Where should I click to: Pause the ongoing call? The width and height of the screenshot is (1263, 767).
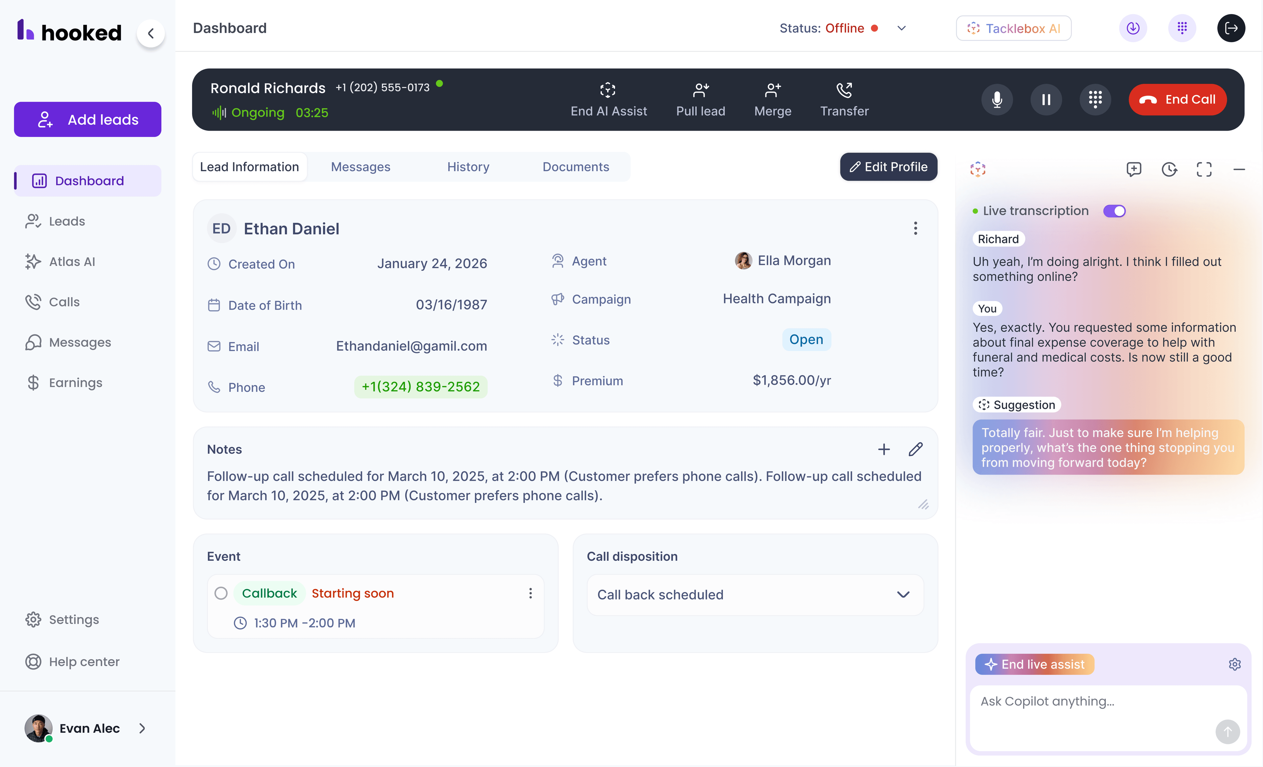pyautogui.click(x=1046, y=99)
